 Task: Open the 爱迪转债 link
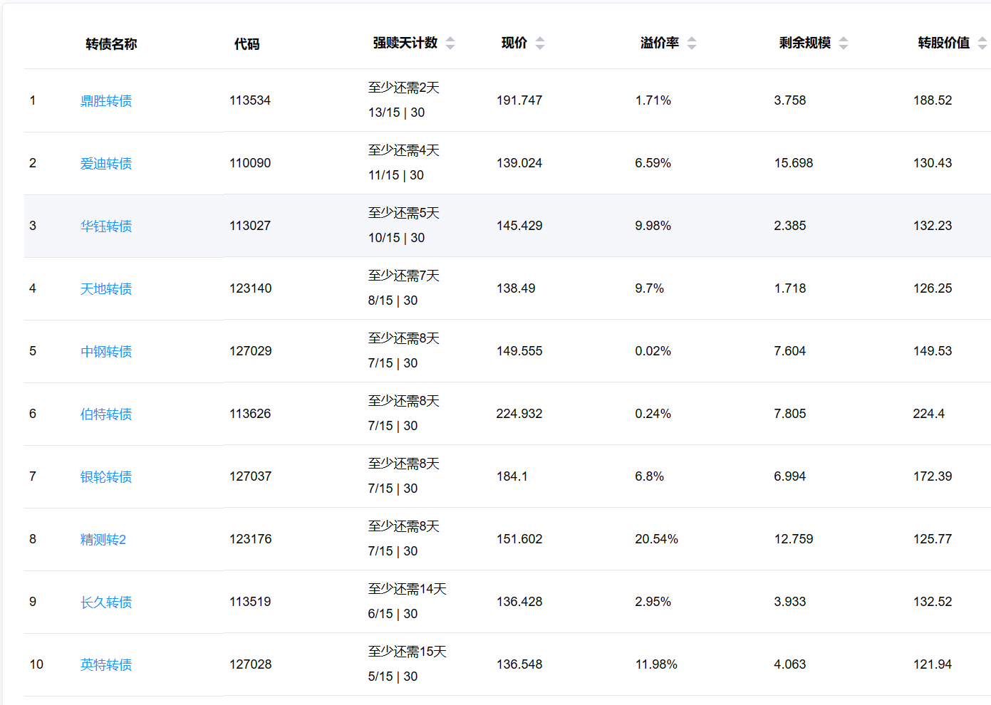(x=106, y=164)
